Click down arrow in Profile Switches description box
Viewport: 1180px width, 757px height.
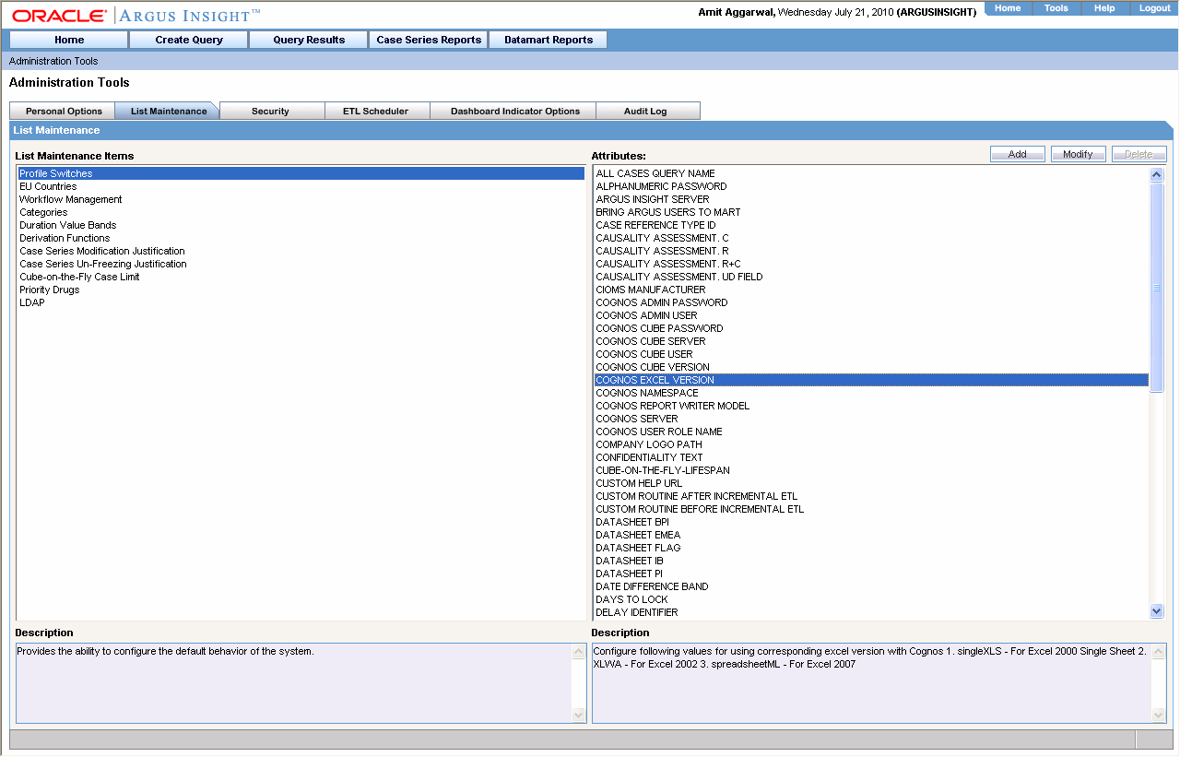579,715
